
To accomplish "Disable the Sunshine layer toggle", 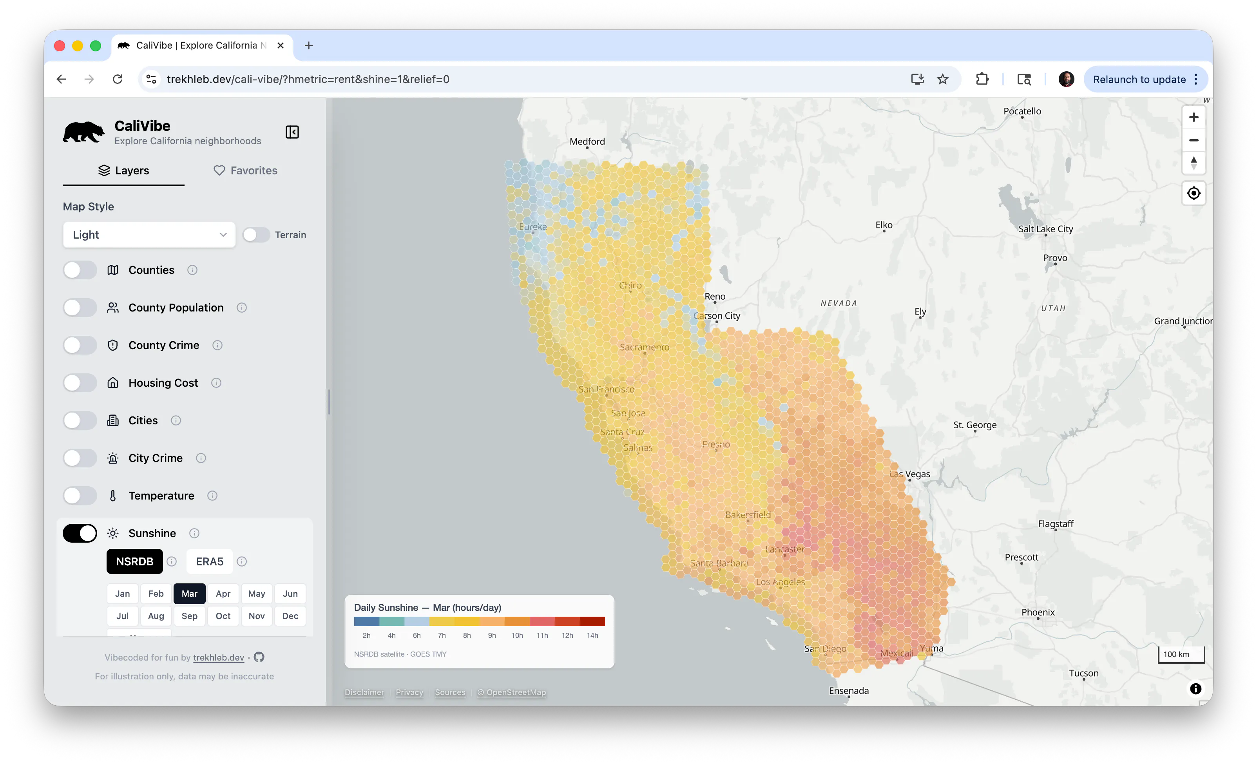I will (80, 533).
